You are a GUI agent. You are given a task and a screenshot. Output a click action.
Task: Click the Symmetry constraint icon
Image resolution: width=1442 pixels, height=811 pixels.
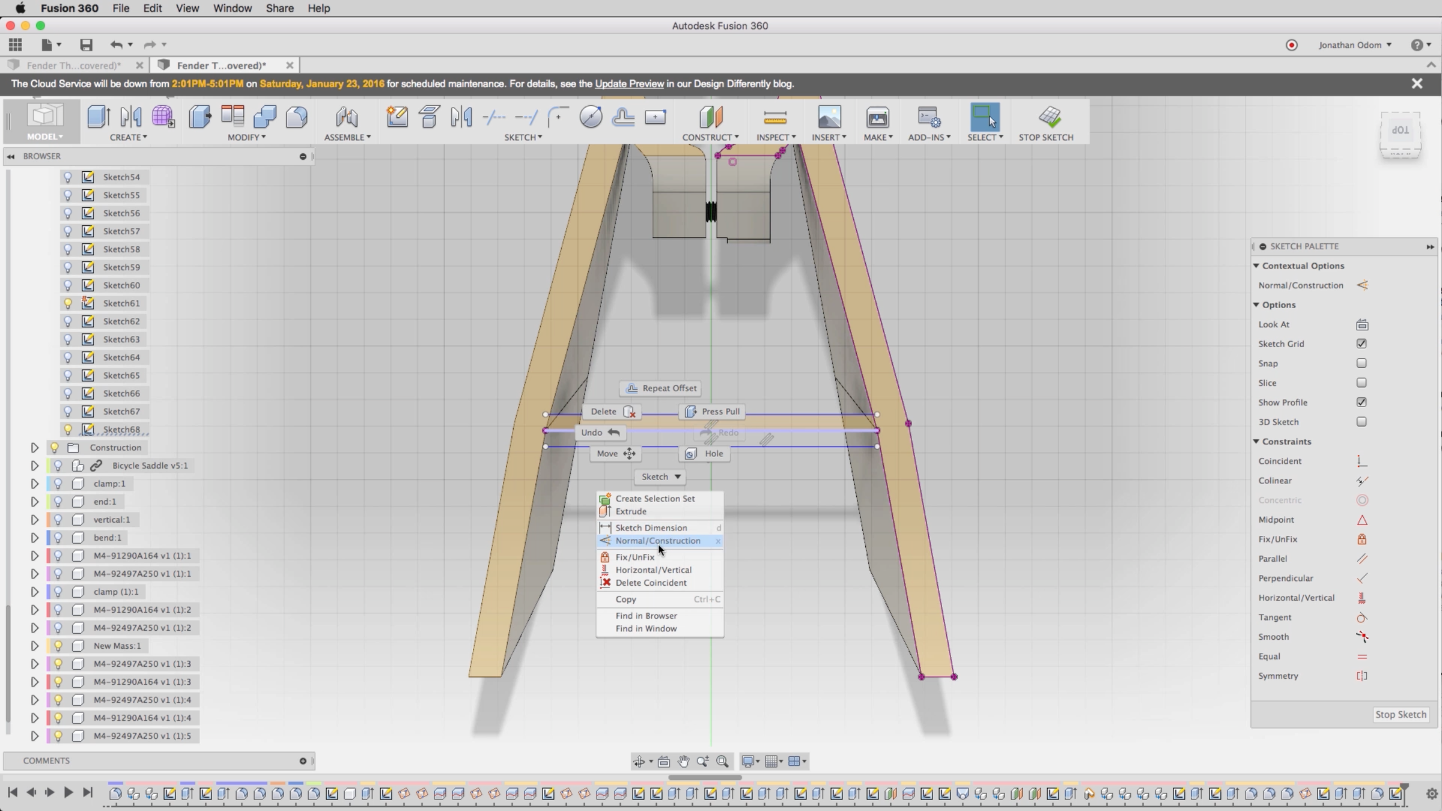pyautogui.click(x=1361, y=676)
